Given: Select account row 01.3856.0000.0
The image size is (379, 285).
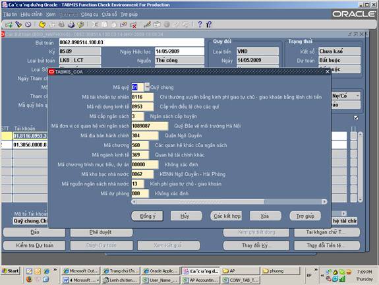Looking at the screenshot, I should (30, 144).
